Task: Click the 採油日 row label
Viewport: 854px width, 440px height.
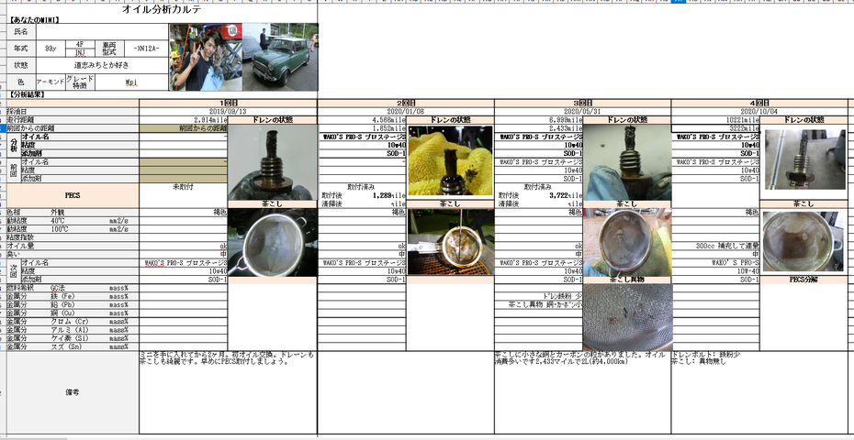Action: click(x=73, y=111)
